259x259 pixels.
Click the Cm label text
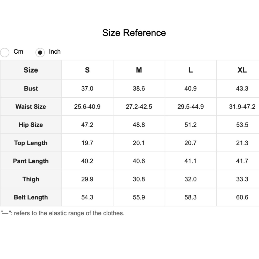(18, 52)
